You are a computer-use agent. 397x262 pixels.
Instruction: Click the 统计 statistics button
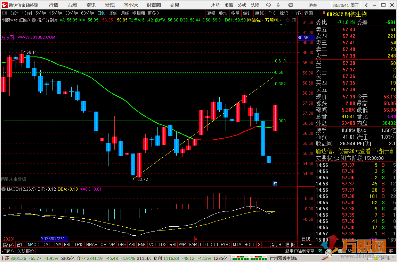click(x=248, y=13)
